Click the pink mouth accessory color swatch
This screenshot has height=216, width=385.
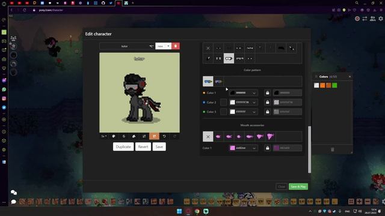(232, 148)
